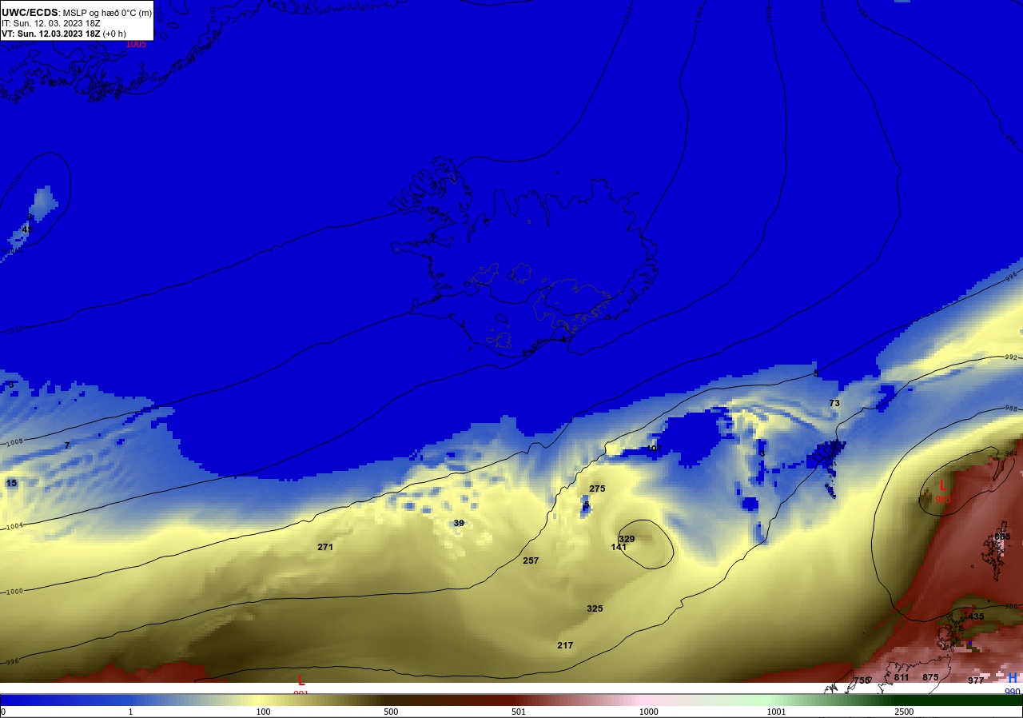Click the 996 isobar label at right edge
Viewport: 1023px width, 718px height.
[1011, 277]
